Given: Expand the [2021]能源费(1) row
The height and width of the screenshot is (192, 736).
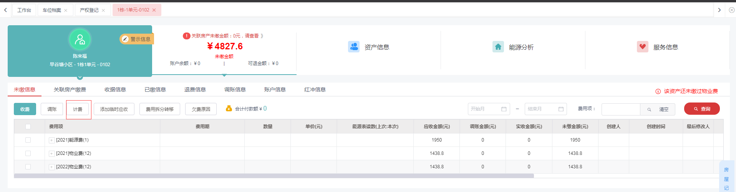Looking at the screenshot, I should point(51,140).
